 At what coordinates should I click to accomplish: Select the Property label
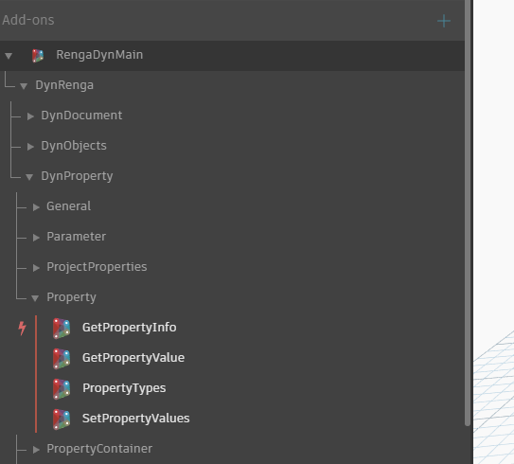[71, 297]
